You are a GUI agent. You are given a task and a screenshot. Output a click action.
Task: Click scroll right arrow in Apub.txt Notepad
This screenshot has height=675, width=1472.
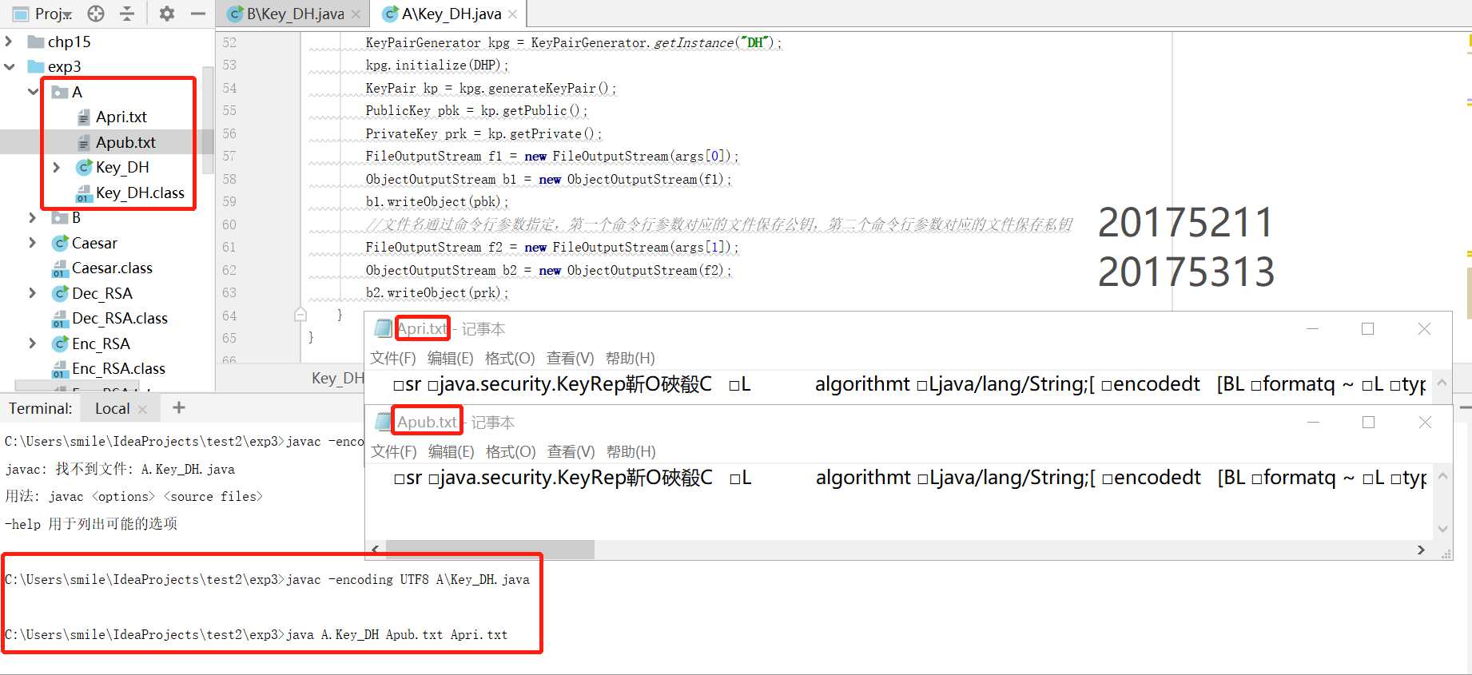pos(1421,550)
